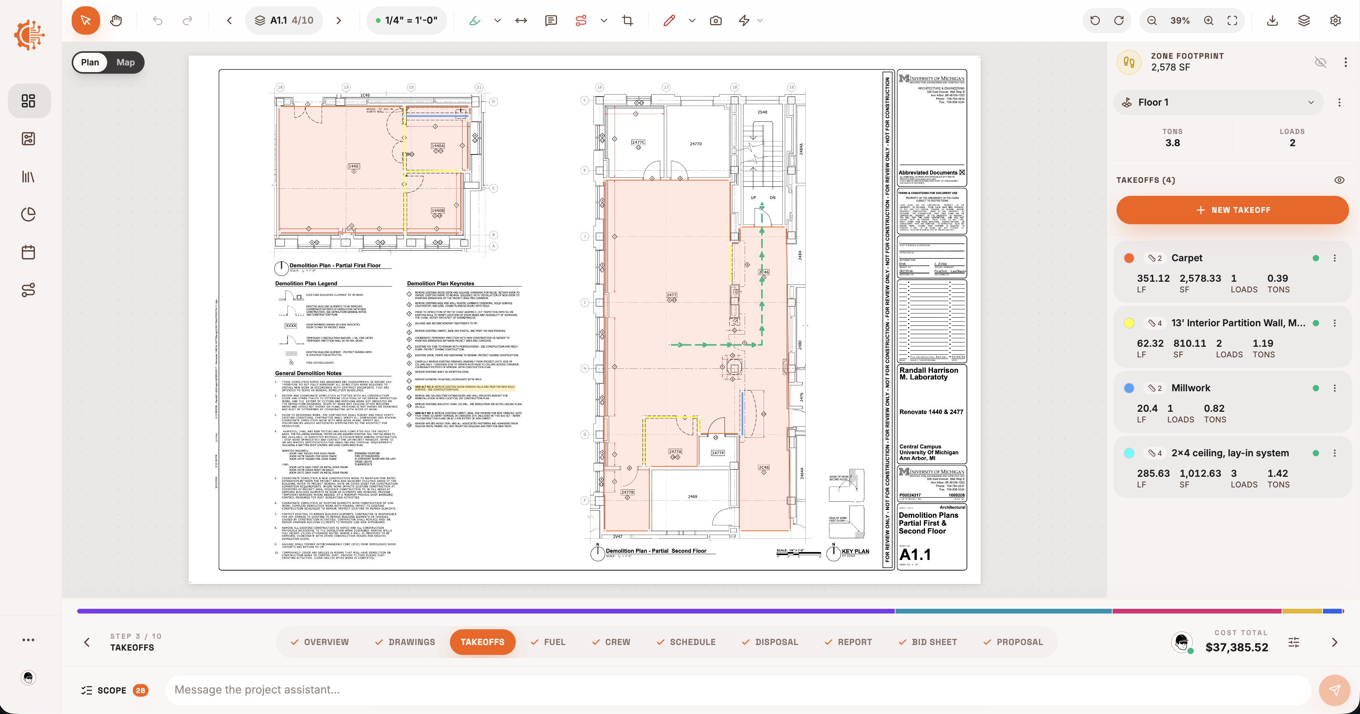Select the pointer cursor tool
Image resolution: width=1360 pixels, height=714 pixels.
[x=85, y=20]
